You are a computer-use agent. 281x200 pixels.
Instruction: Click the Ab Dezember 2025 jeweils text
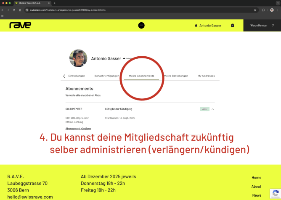pos(108,176)
